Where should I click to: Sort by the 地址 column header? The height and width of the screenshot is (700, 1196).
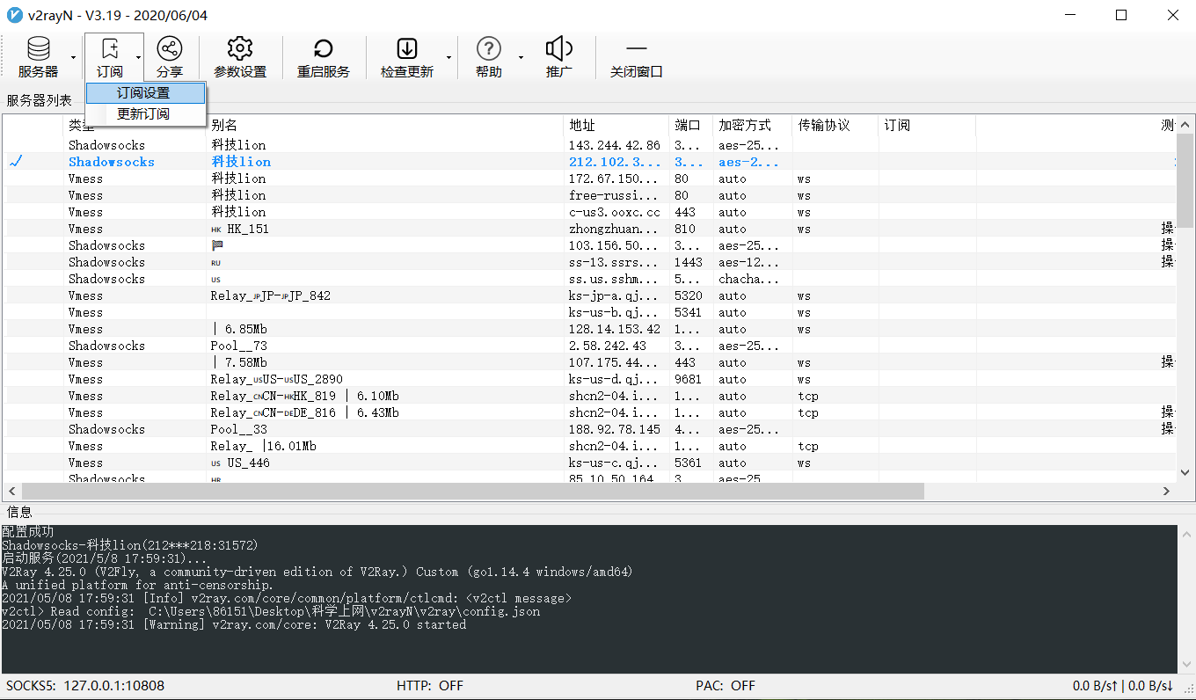616,125
